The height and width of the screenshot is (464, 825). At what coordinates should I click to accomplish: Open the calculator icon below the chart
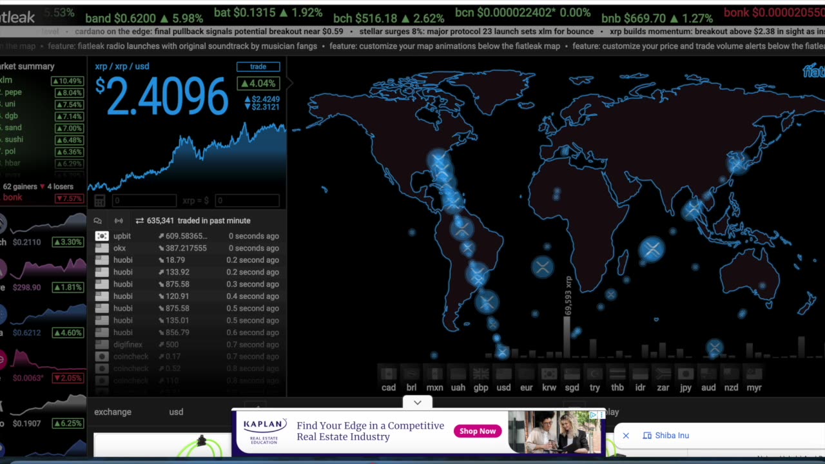point(100,200)
